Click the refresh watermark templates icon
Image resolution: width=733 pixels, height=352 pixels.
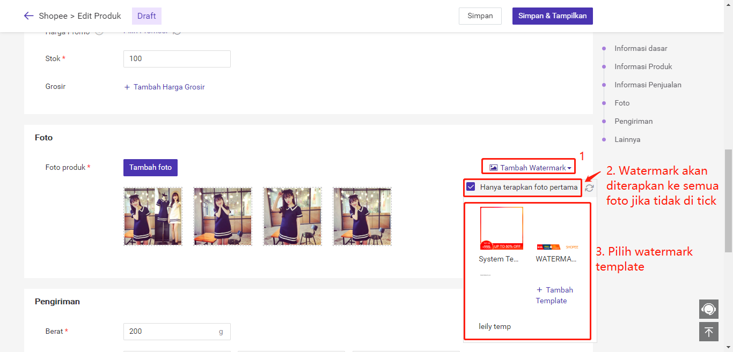click(589, 188)
